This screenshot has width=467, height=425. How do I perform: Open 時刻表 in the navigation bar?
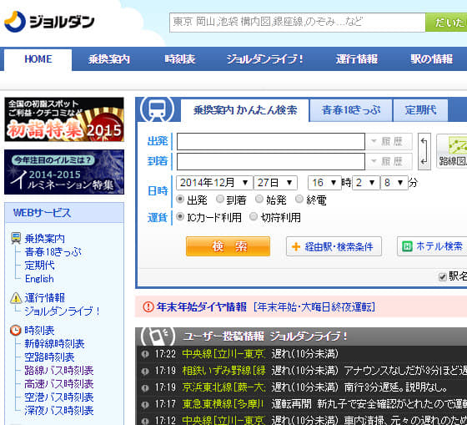(x=180, y=59)
